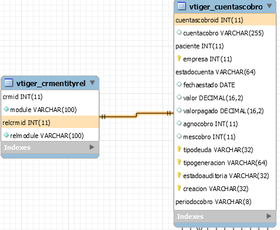Select the relationship line between tables
280x230 pixels.
coord(136,114)
